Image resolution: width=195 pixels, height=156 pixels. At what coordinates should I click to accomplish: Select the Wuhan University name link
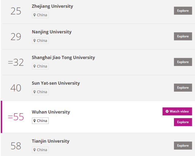51,112
